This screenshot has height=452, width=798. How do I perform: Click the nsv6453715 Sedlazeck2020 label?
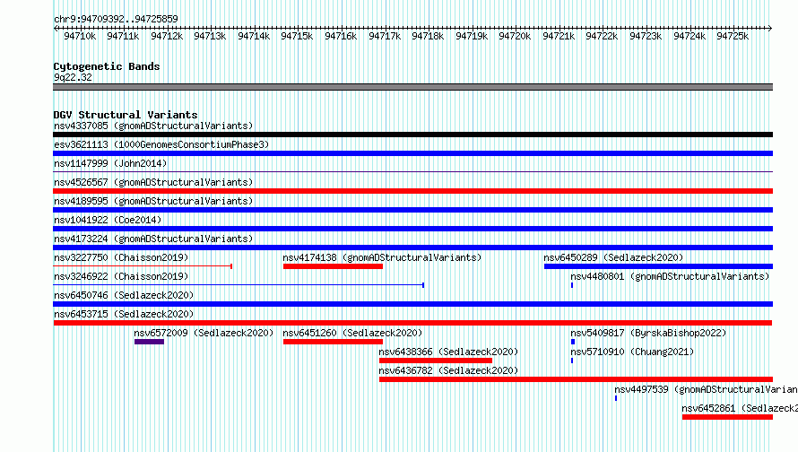[x=124, y=314]
